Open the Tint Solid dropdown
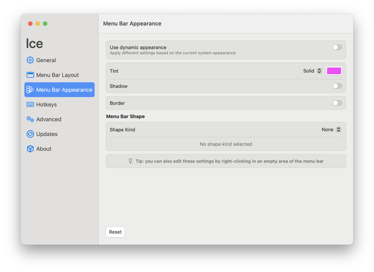 tap(313, 71)
